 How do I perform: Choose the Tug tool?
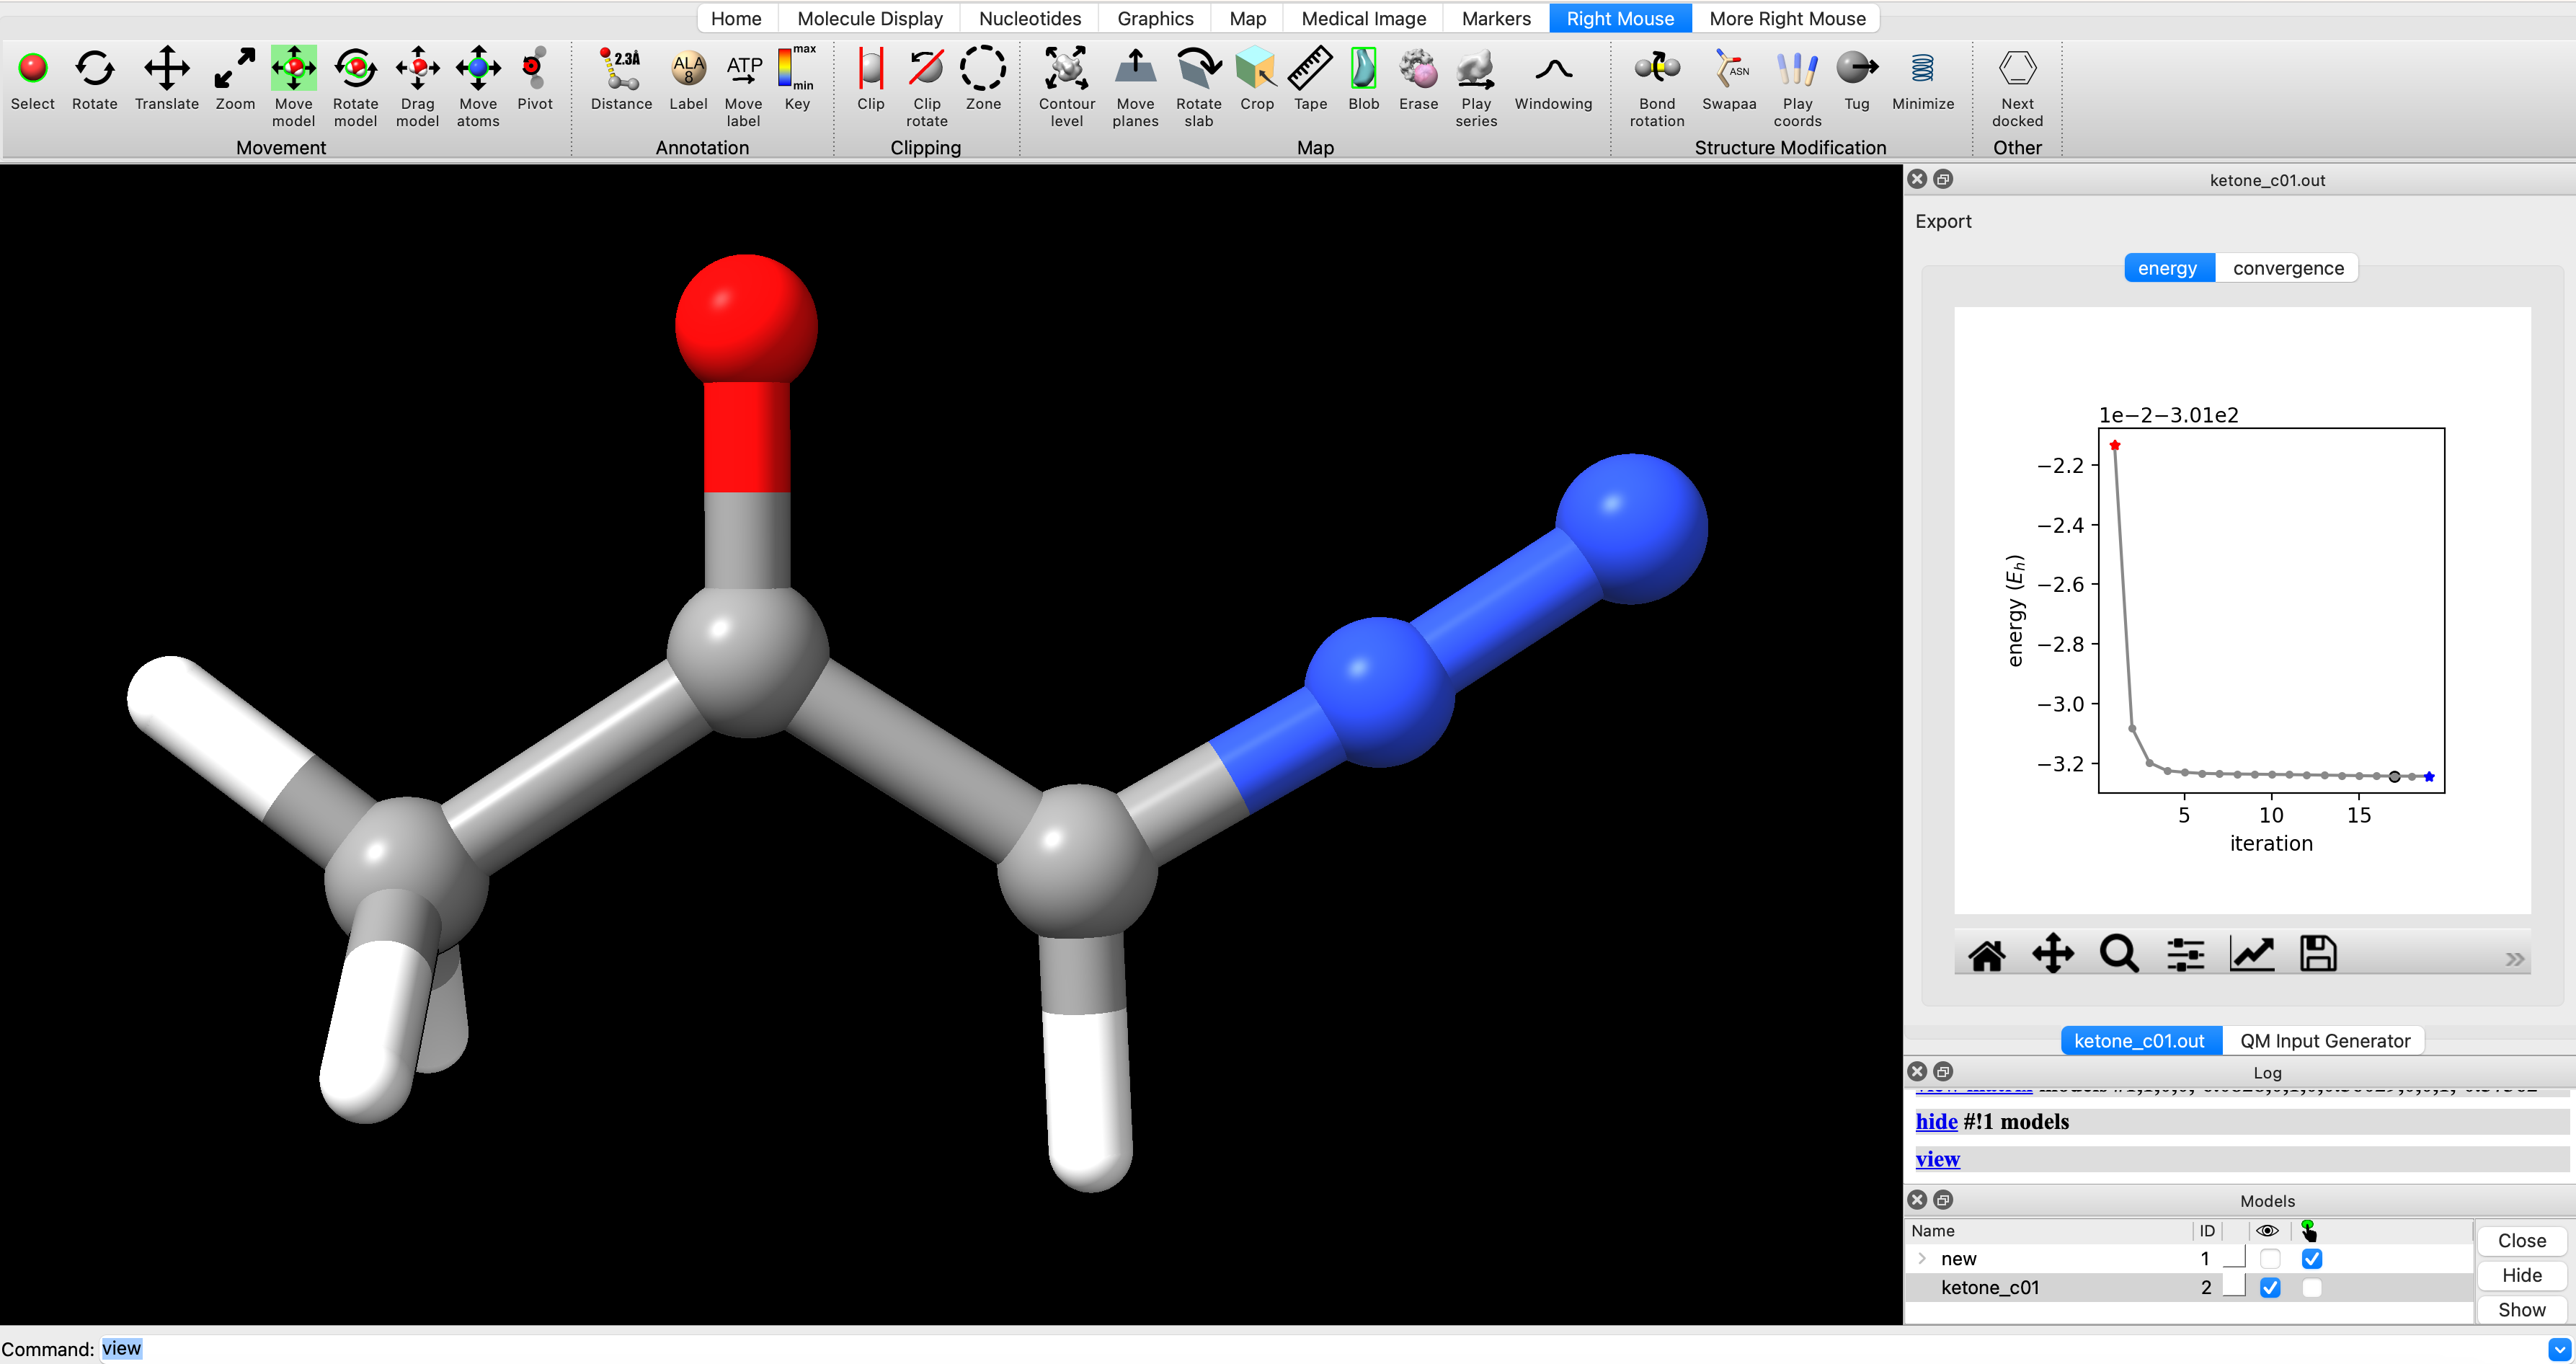click(1857, 68)
